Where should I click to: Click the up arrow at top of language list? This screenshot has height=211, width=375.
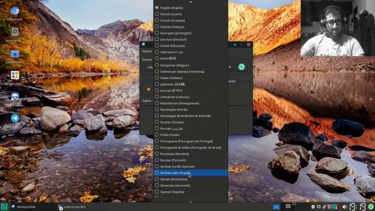[x=190, y=2]
